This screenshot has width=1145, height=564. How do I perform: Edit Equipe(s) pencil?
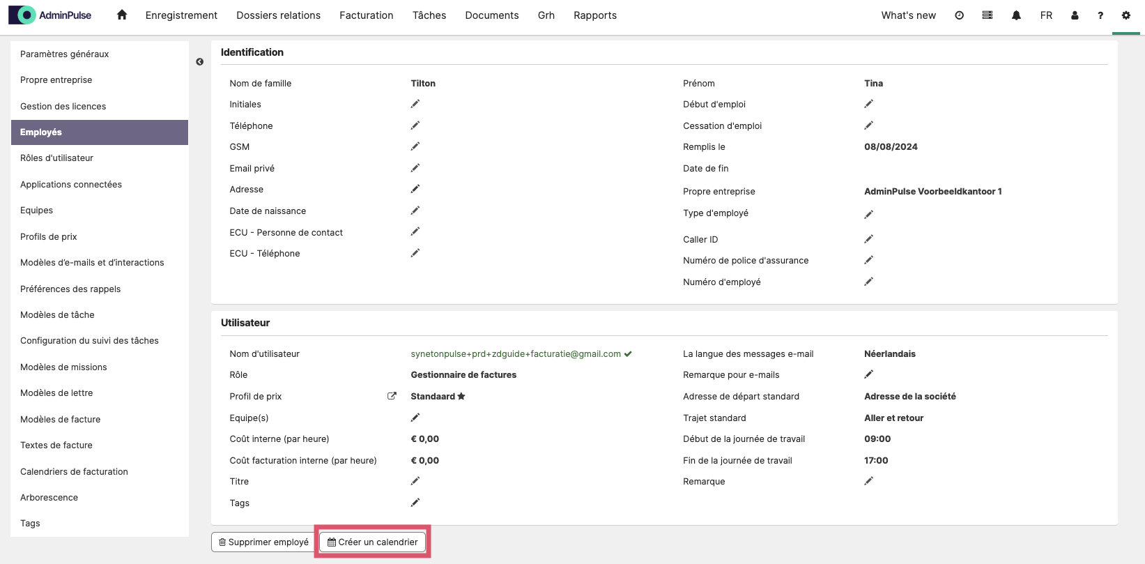click(415, 418)
